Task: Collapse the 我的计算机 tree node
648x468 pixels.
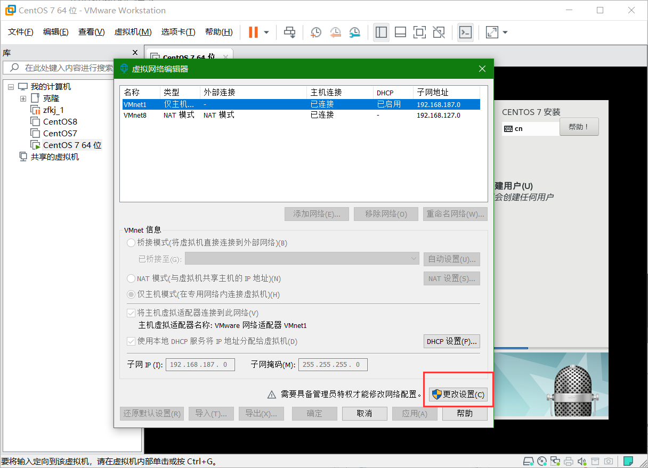Action: coord(11,87)
